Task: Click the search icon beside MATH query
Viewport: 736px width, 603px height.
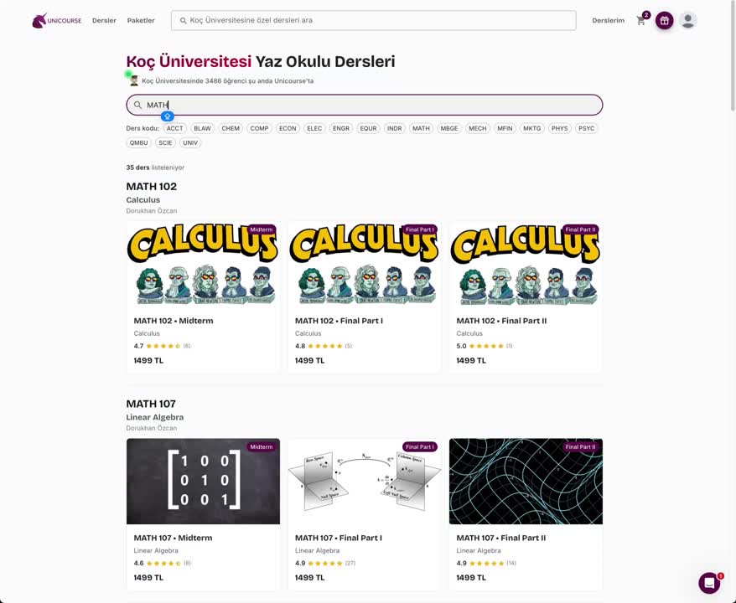Action: 137,105
